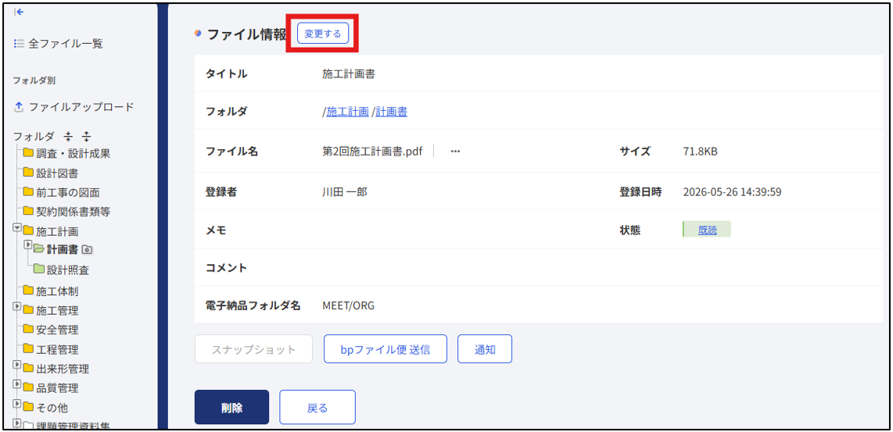The width and height of the screenshot is (893, 432).
Task: Click the registrant name 川田 一郎
Action: [x=345, y=192]
